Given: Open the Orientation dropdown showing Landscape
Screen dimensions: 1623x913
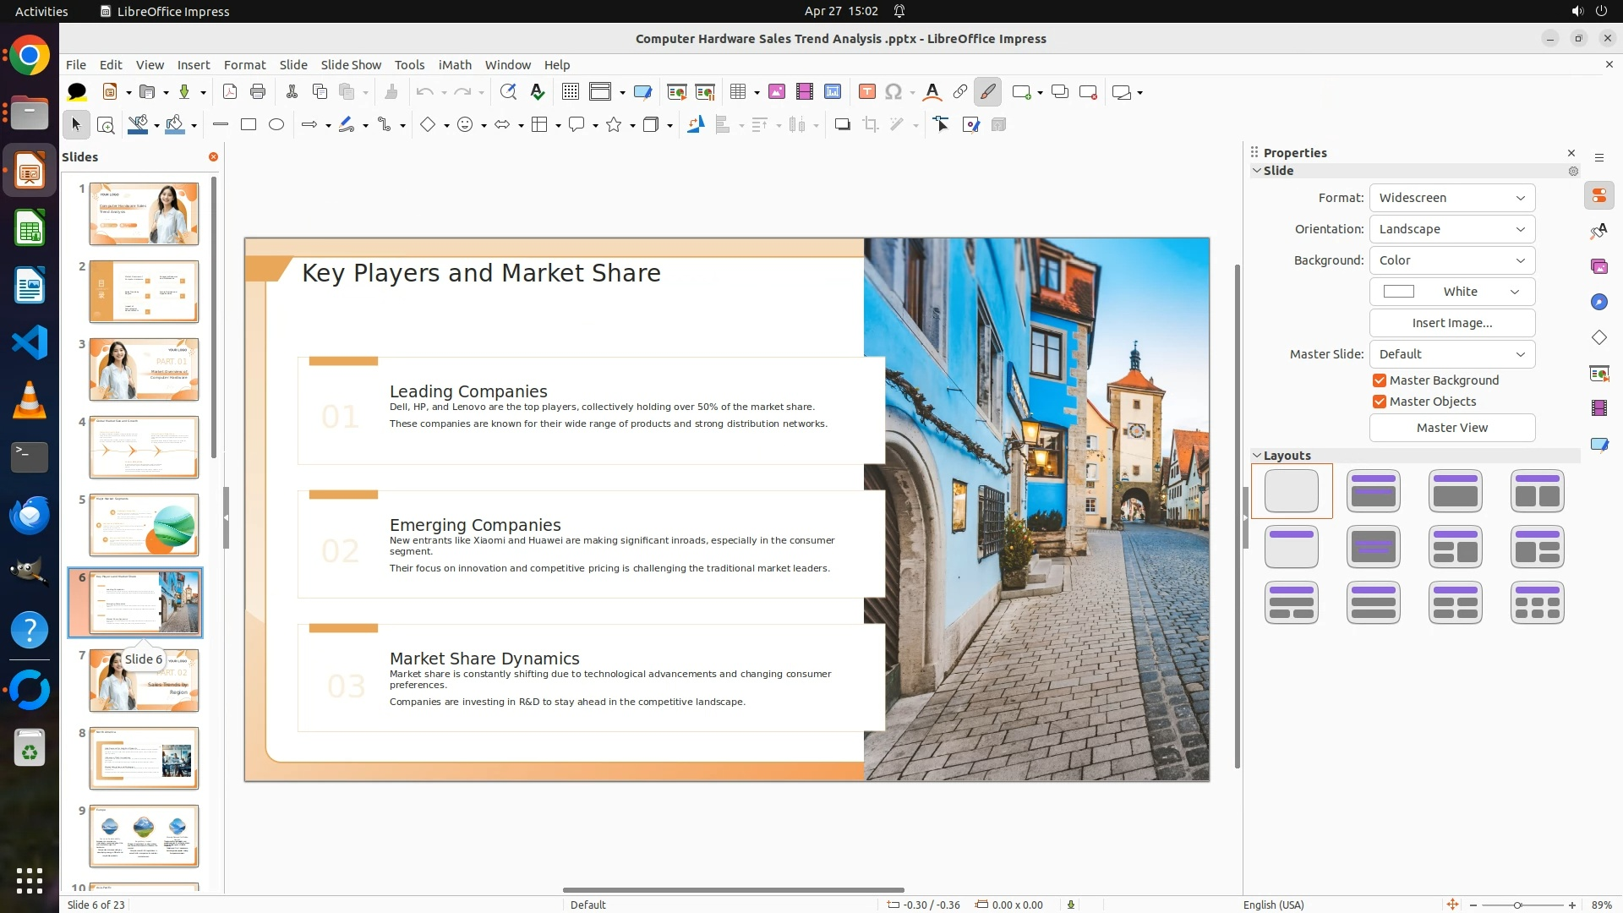Looking at the screenshot, I should point(1451,229).
